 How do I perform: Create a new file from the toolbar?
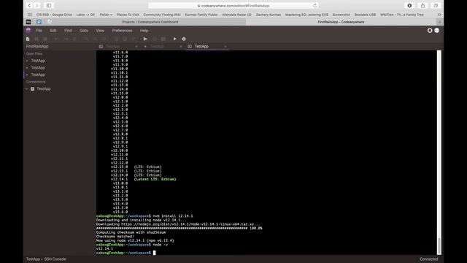[x=28, y=39]
